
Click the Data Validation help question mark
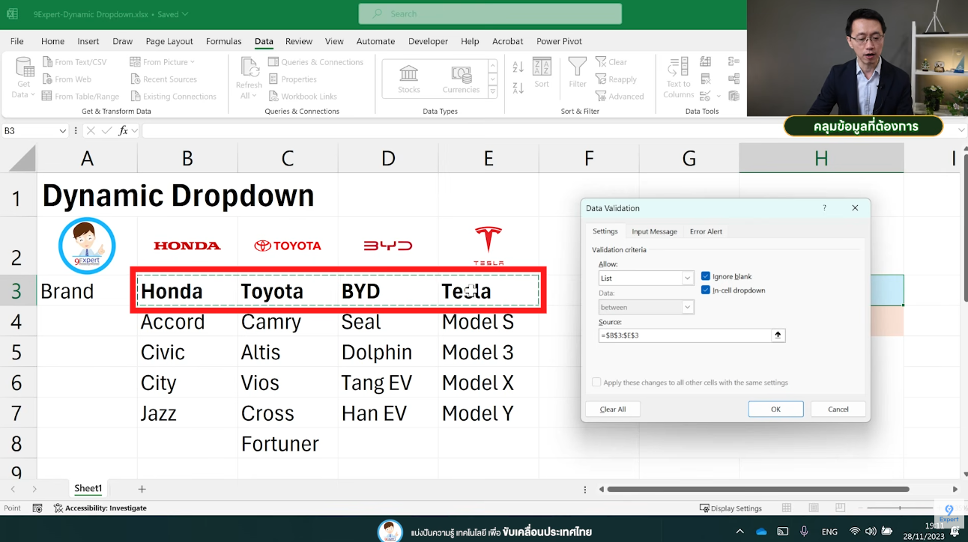[825, 208]
